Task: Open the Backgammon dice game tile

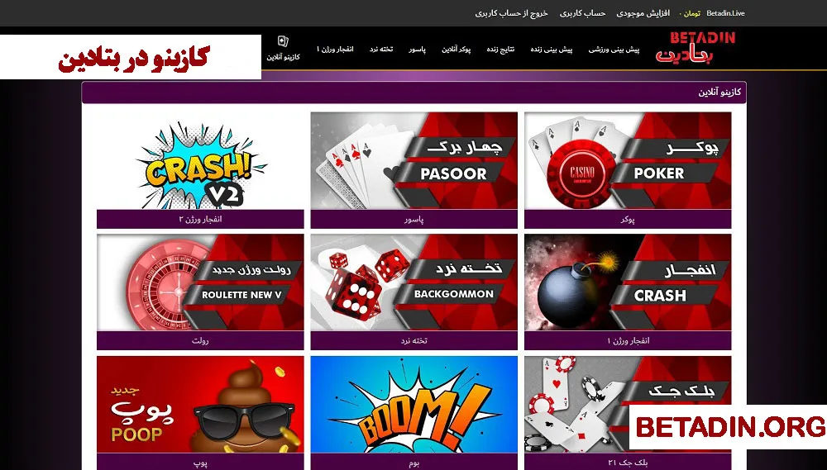Action: click(x=414, y=283)
